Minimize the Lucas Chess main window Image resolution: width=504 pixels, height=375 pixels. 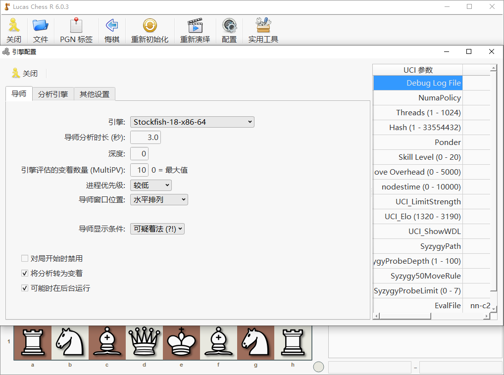pyautogui.click(x=447, y=7)
